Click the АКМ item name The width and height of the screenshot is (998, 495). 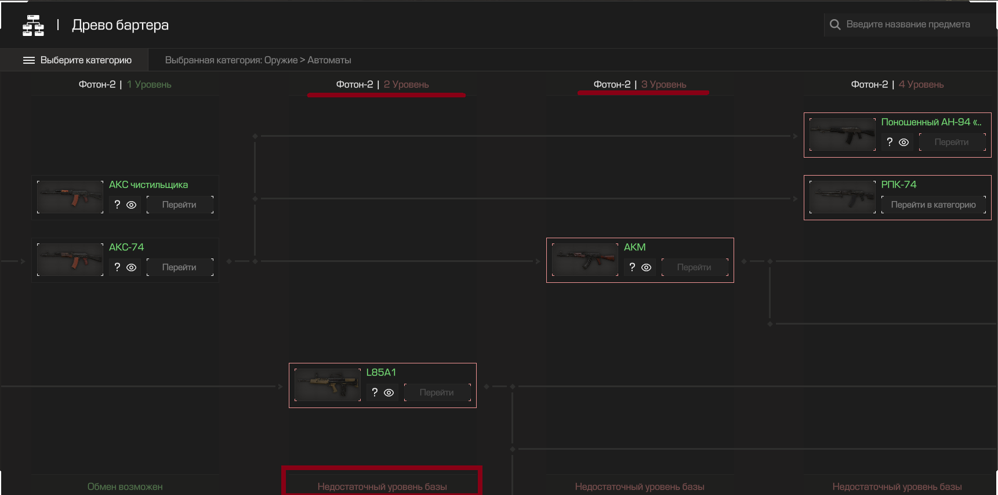pos(635,247)
